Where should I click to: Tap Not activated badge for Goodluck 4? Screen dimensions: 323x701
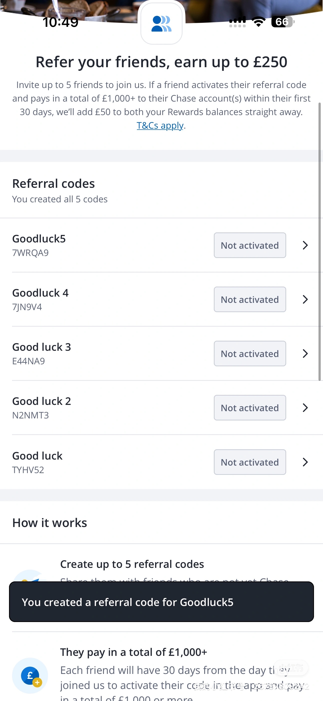pos(250,299)
